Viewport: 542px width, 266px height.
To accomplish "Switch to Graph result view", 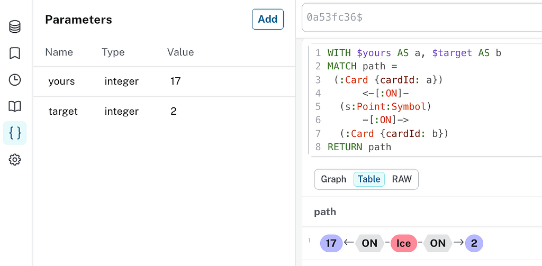I will [333, 179].
